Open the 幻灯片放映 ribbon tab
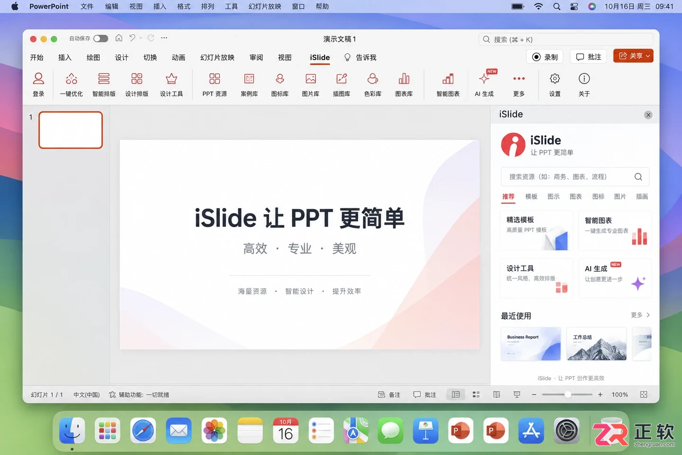This screenshot has width=682, height=455. [x=217, y=57]
